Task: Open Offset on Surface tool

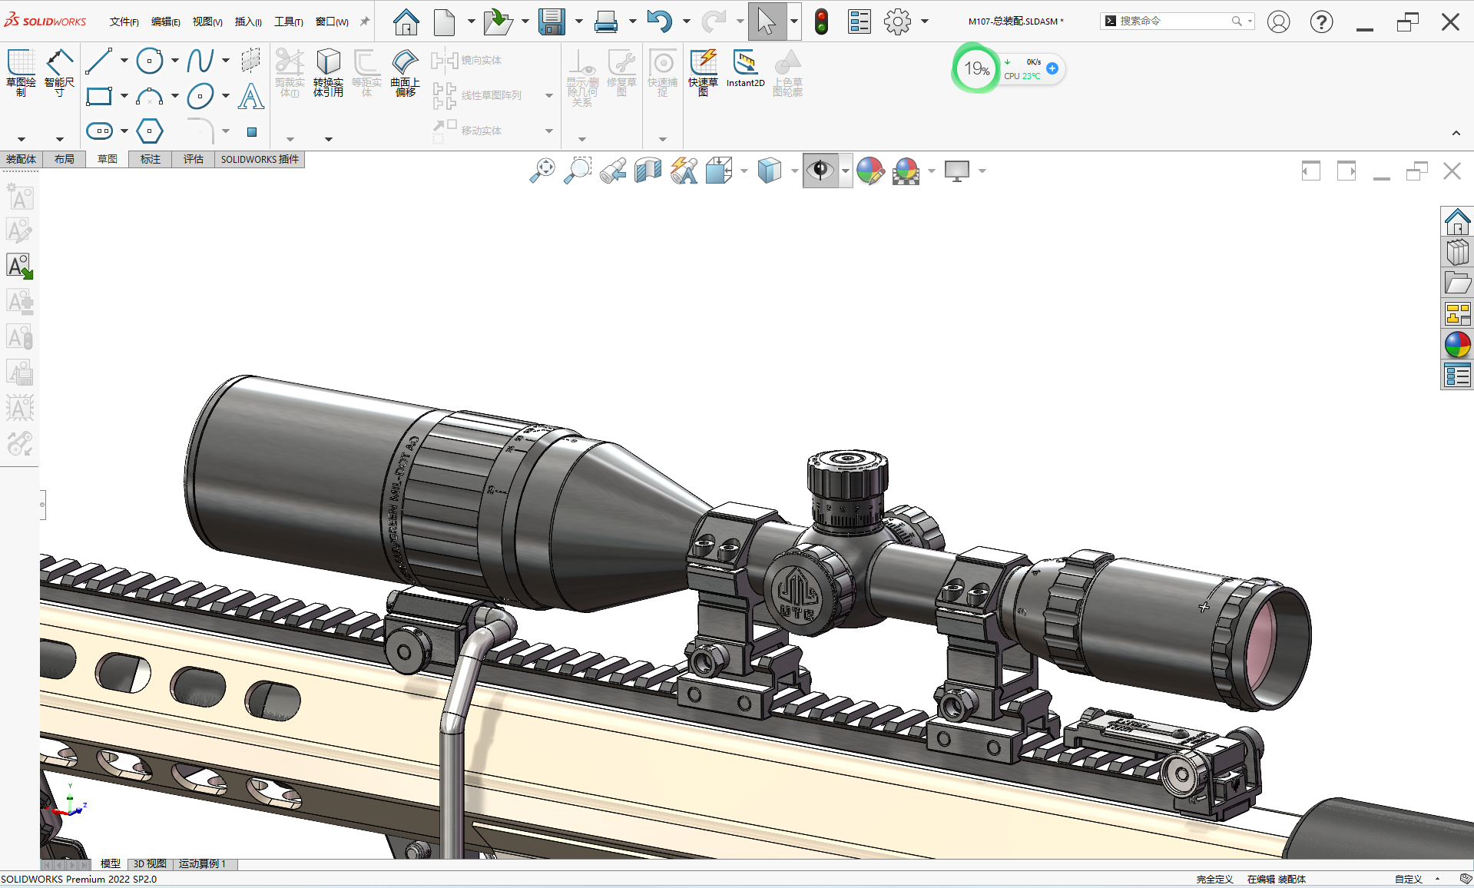Action: (405, 73)
